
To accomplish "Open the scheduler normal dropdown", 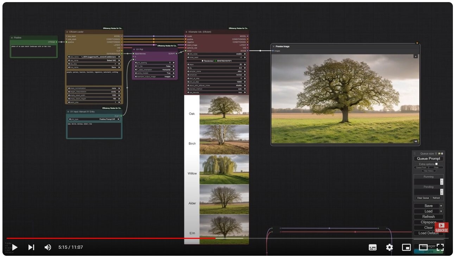I will [x=216, y=75].
